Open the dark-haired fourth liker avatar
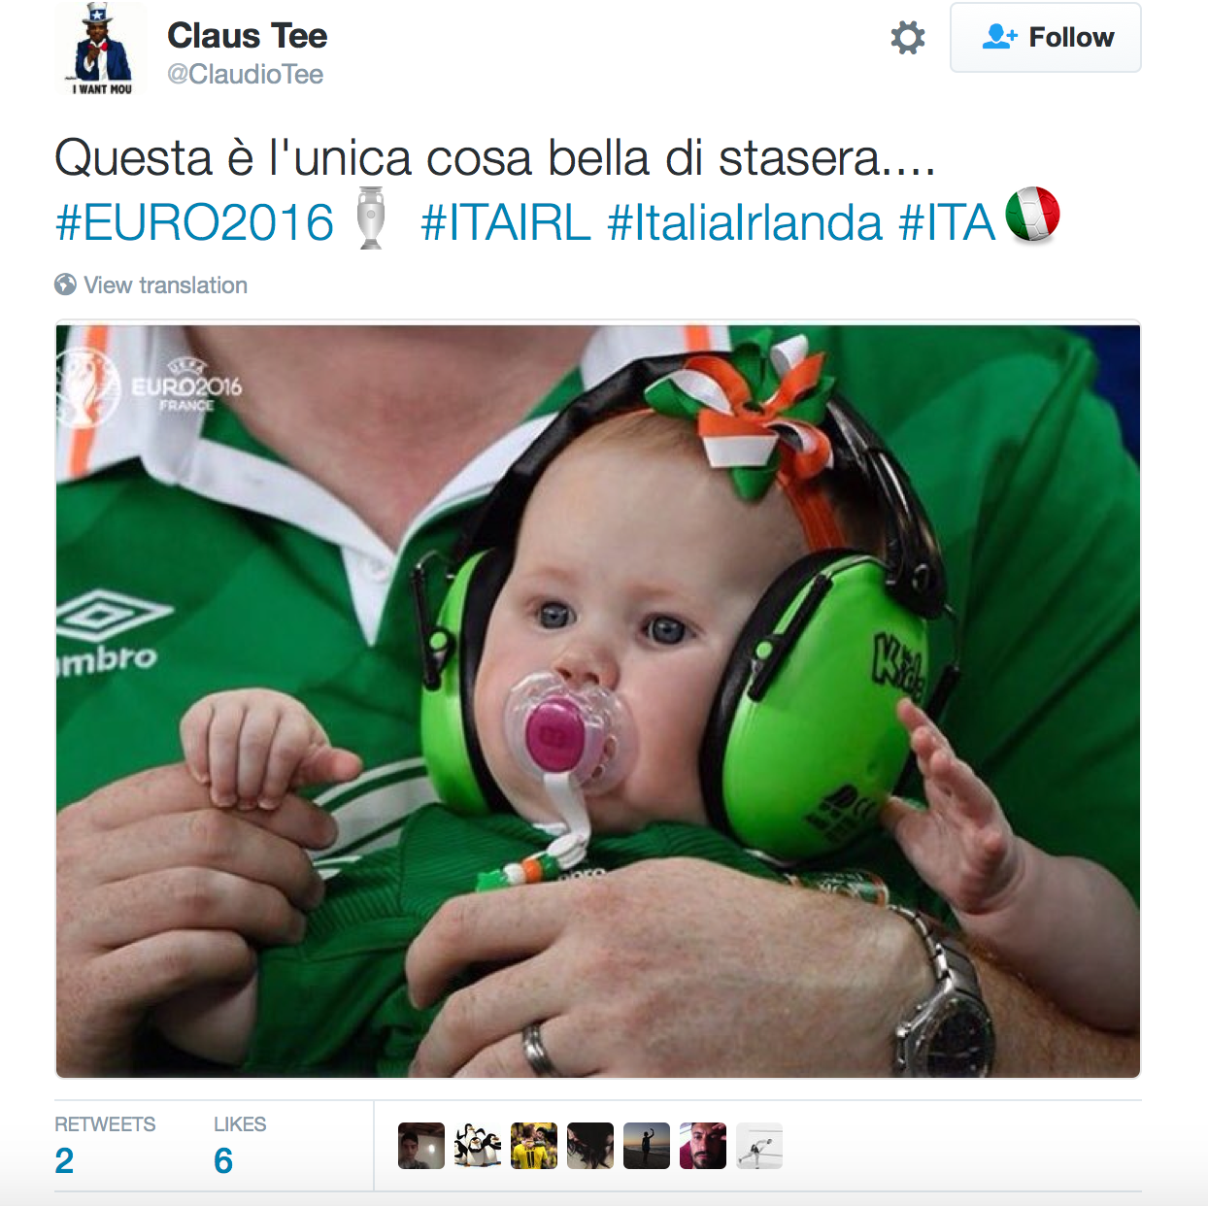The width and height of the screenshot is (1208, 1206). click(x=590, y=1146)
